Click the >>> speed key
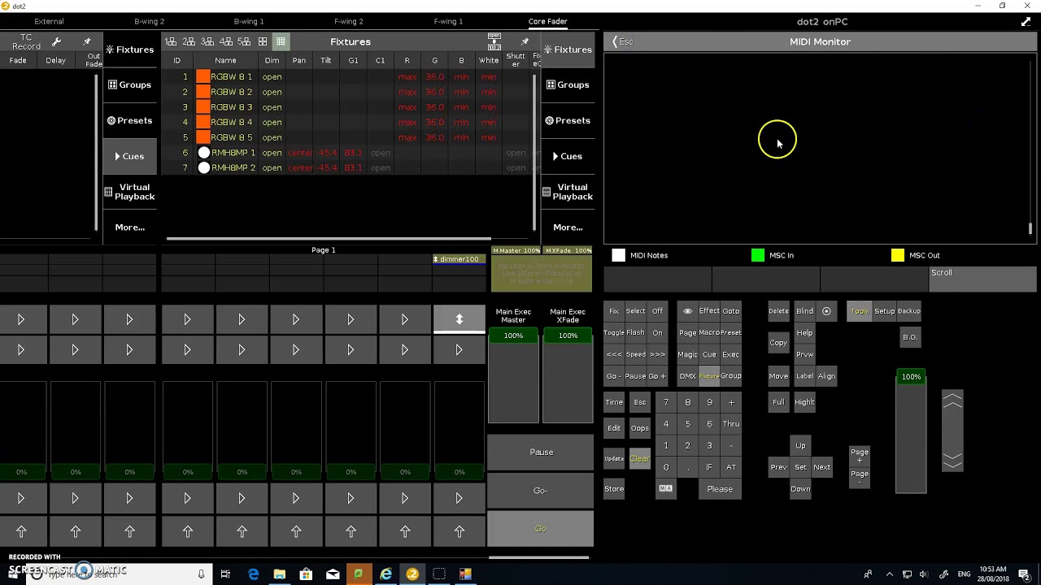This screenshot has width=1041, height=585. pos(657,354)
